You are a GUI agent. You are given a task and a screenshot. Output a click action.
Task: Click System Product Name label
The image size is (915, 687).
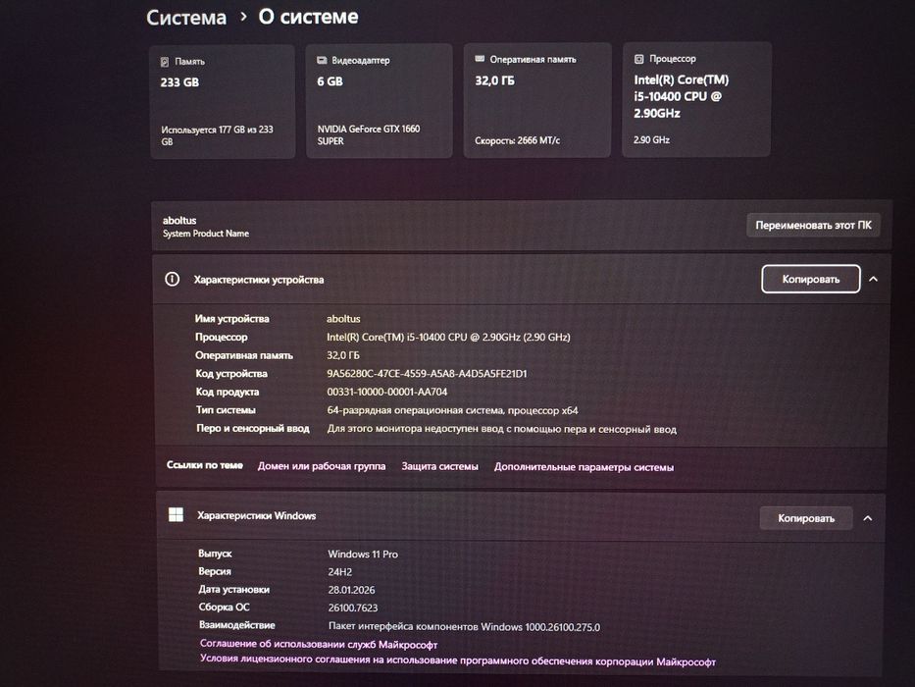(205, 234)
